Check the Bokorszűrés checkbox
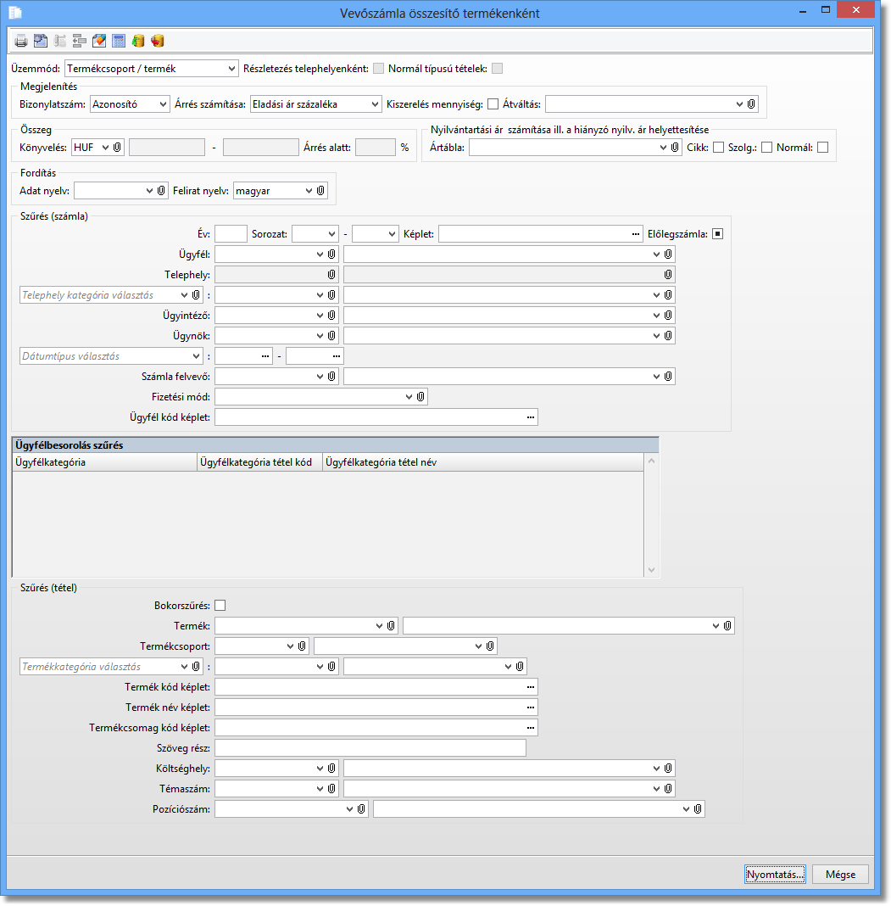Image resolution: width=891 pixels, height=906 pixels. [220, 606]
